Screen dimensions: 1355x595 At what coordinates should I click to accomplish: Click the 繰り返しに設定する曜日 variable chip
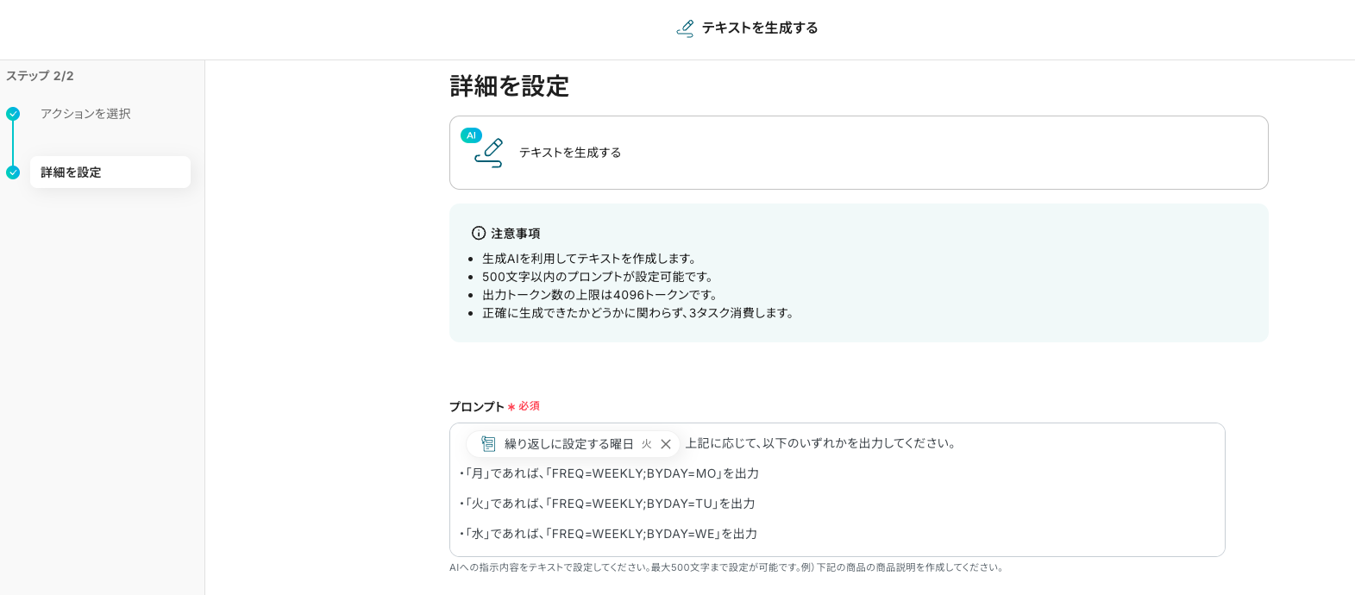coord(574,444)
